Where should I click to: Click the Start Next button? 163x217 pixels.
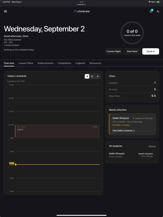tap(132, 51)
